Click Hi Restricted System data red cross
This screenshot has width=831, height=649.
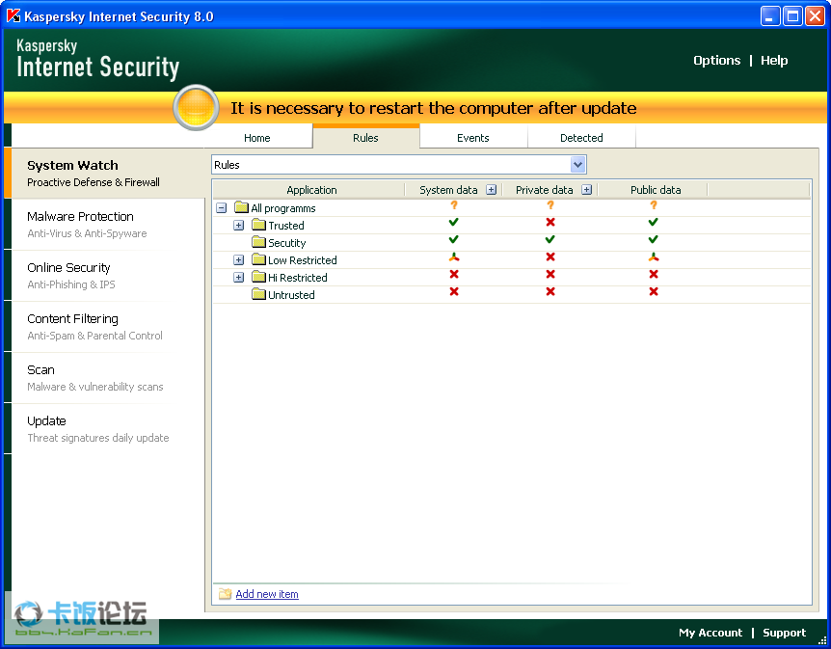click(x=454, y=274)
